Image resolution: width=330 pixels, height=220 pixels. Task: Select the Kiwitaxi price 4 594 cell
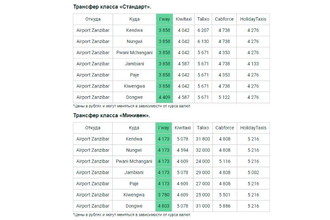(x=183, y=150)
